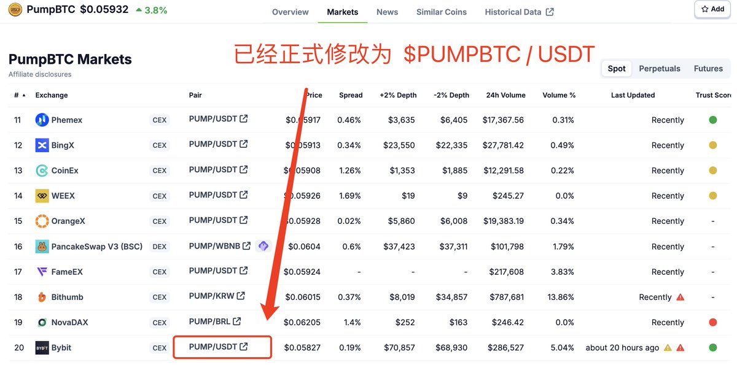Select the Spot markets tab
Screen dimensions: 737x365
617,69
